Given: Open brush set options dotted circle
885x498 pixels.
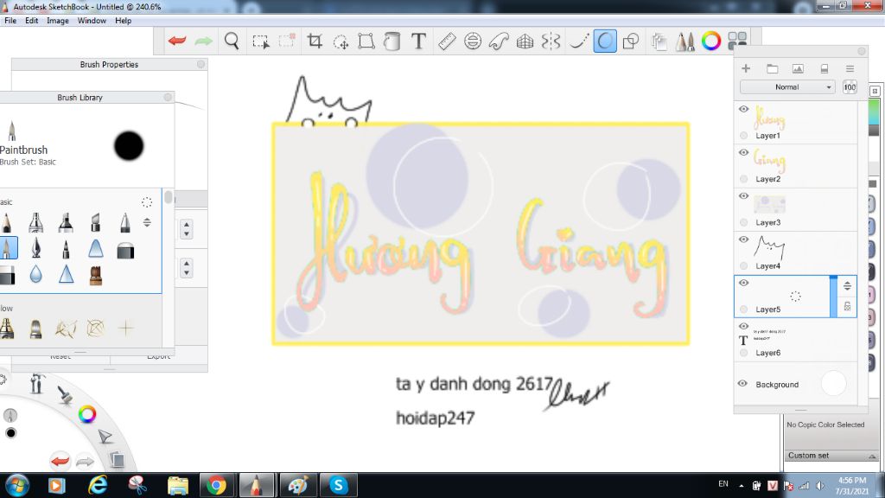Looking at the screenshot, I should 147,202.
